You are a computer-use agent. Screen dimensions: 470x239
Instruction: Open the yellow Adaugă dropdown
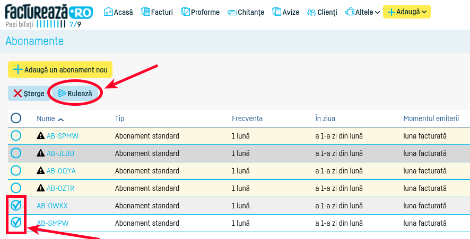coord(406,12)
